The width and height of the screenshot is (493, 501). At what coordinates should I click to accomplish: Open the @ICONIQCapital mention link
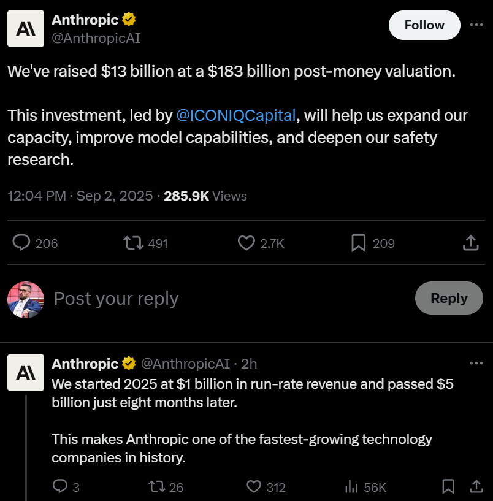[x=236, y=115]
